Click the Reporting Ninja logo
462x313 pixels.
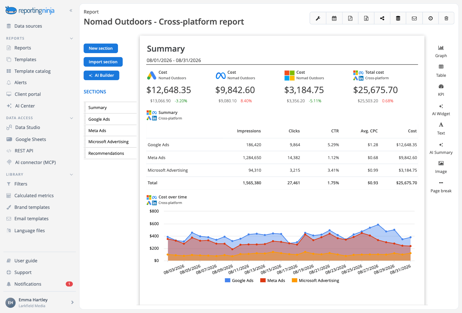[x=30, y=10]
